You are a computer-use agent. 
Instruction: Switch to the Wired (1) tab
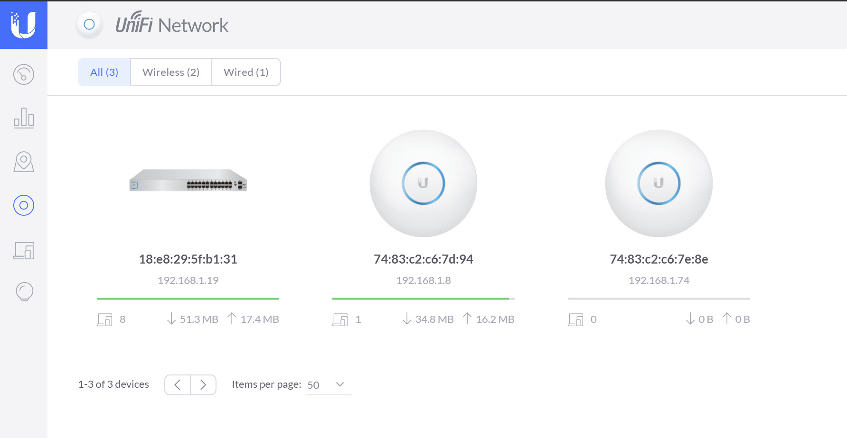[x=246, y=72]
